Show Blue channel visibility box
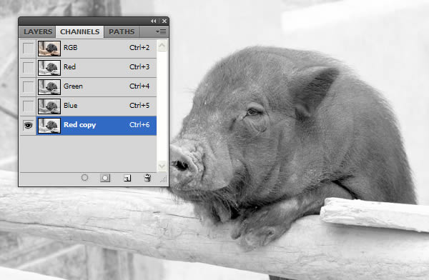 click(28, 106)
